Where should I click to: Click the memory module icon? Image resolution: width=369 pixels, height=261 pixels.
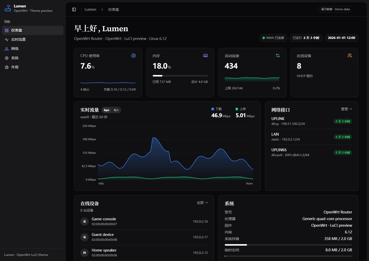206,56
